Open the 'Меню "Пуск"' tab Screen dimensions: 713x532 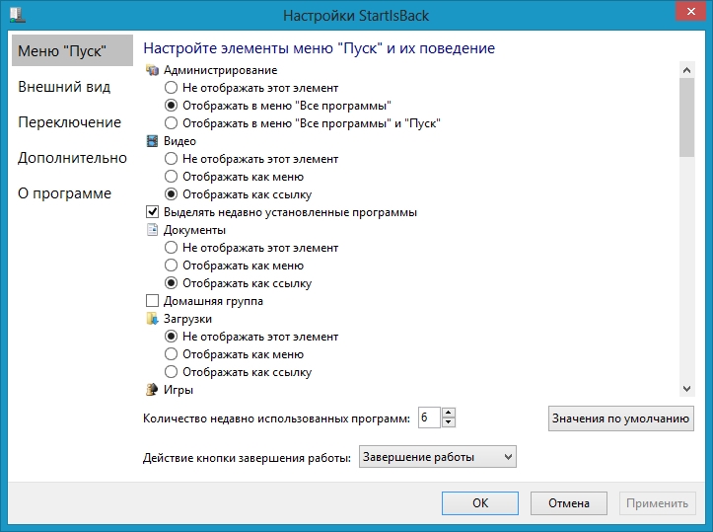click(x=72, y=50)
